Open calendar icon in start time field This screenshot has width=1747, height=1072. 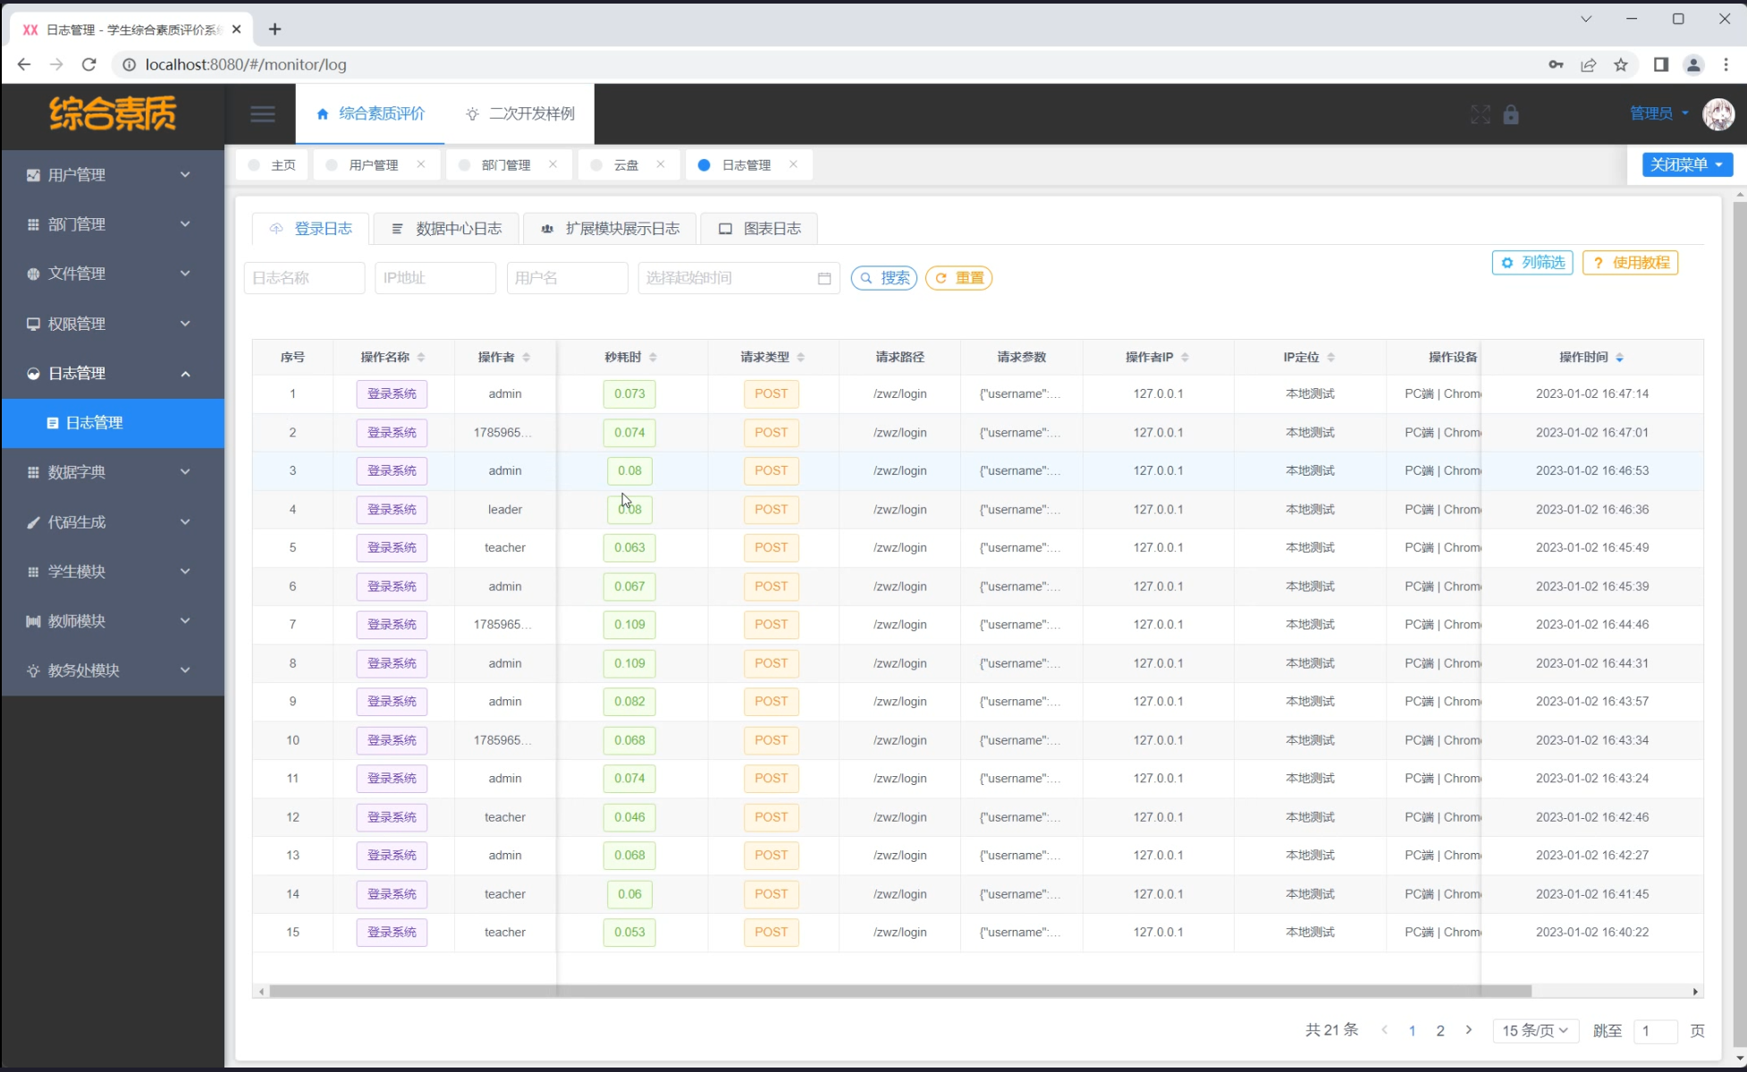pos(824,279)
